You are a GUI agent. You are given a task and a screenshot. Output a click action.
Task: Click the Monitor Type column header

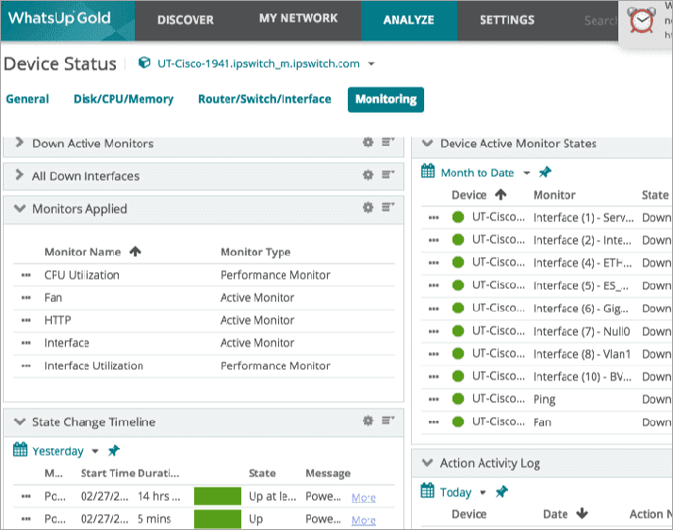coord(255,251)
